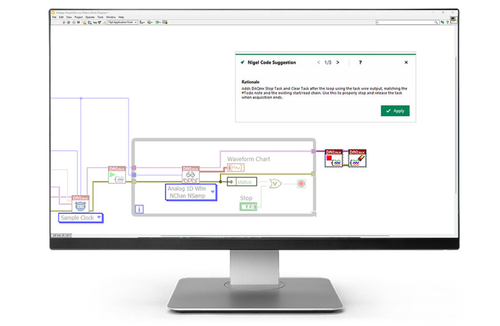Click the Stop TF boolean terminal

248,206
